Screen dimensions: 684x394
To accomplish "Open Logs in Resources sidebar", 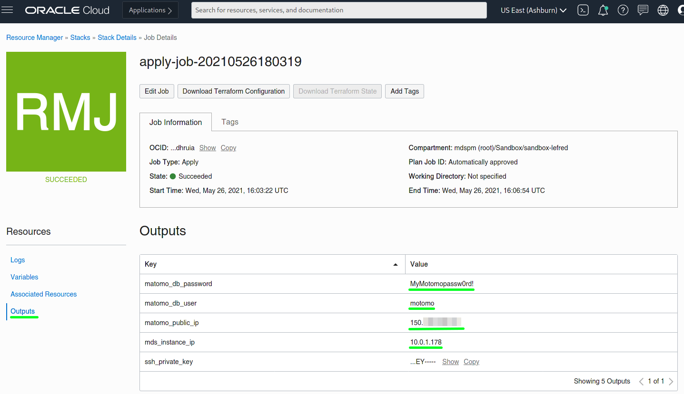I will (x=18, y=260).
